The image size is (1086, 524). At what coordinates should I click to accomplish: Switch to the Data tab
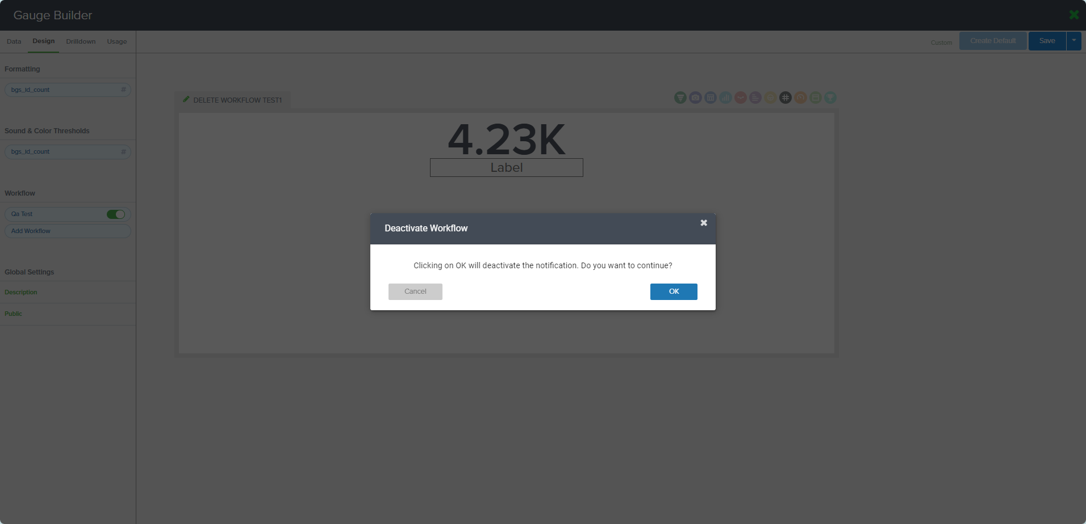(14, 41)
